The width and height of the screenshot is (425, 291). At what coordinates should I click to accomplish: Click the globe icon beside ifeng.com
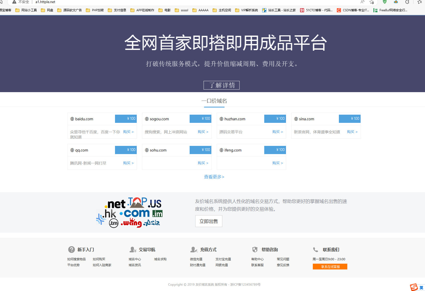click(x=221, y=150)
